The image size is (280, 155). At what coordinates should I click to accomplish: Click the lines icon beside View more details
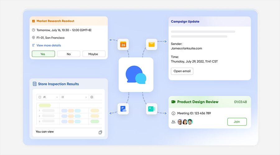tap(33, 45)
